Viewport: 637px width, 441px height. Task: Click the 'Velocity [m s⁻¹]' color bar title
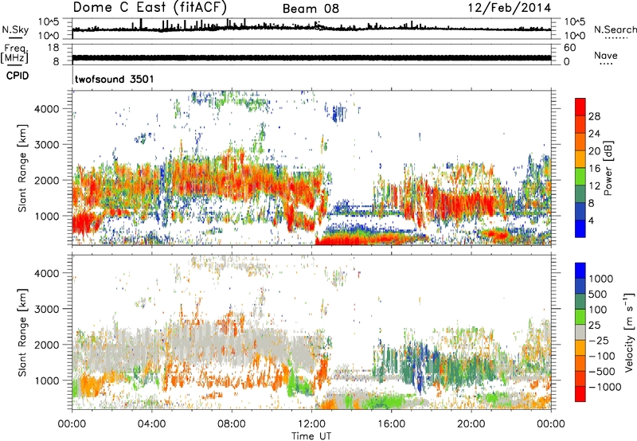point(629,332)
